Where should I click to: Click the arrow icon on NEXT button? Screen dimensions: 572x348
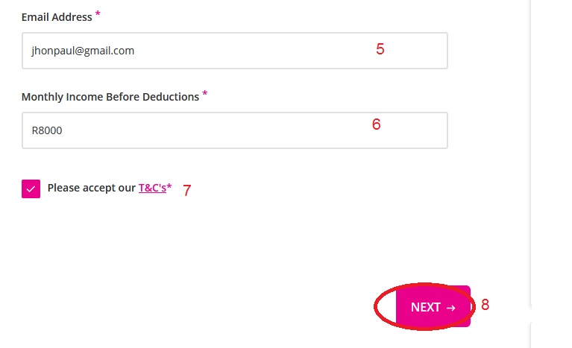(x=450, y=308)
